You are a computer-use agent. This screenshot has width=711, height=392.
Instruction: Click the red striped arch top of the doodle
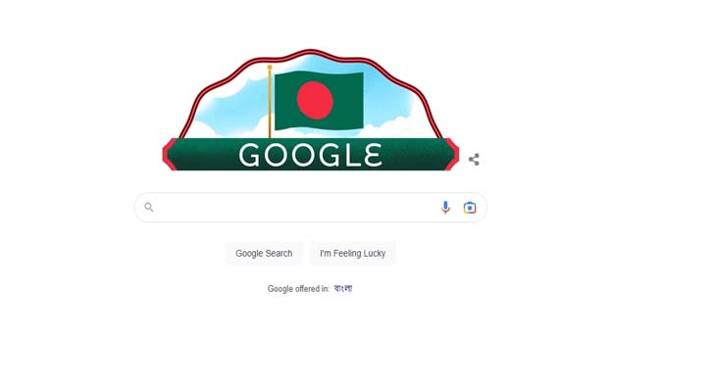coord(311,53)
